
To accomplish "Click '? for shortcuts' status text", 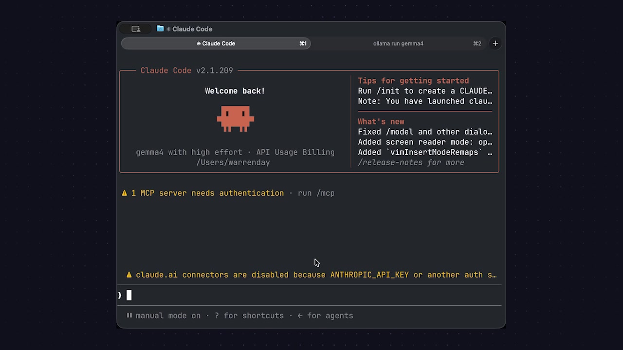I will click(x=249, y=315).
